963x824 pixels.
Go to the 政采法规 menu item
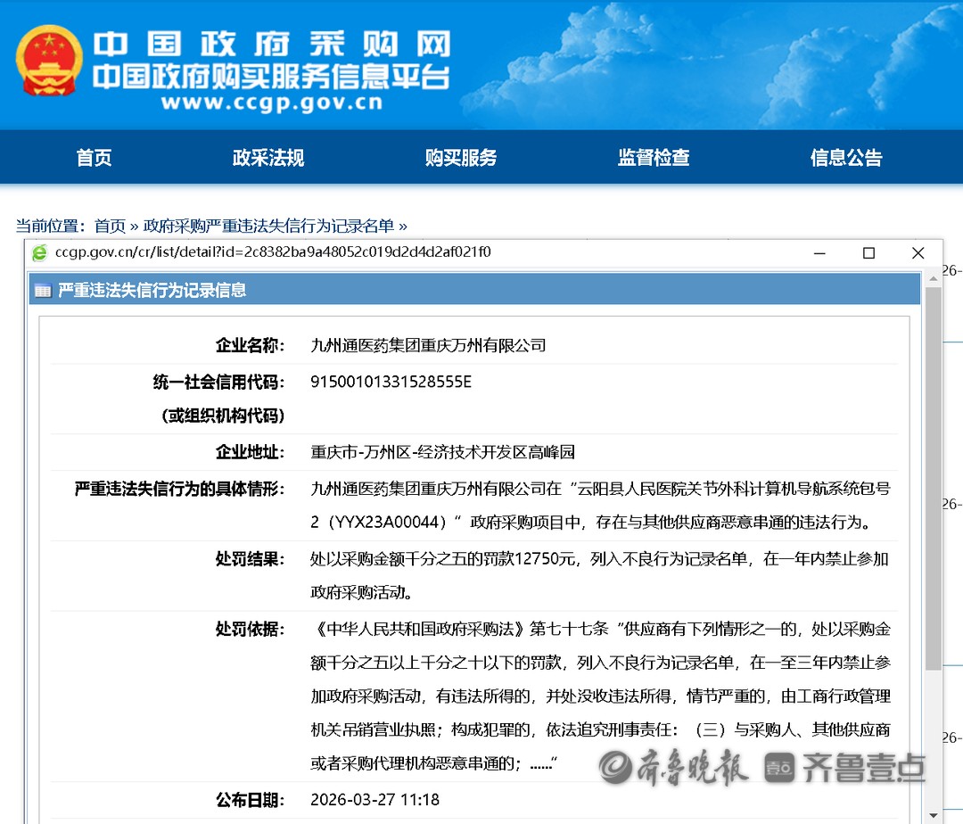[268, 158]
